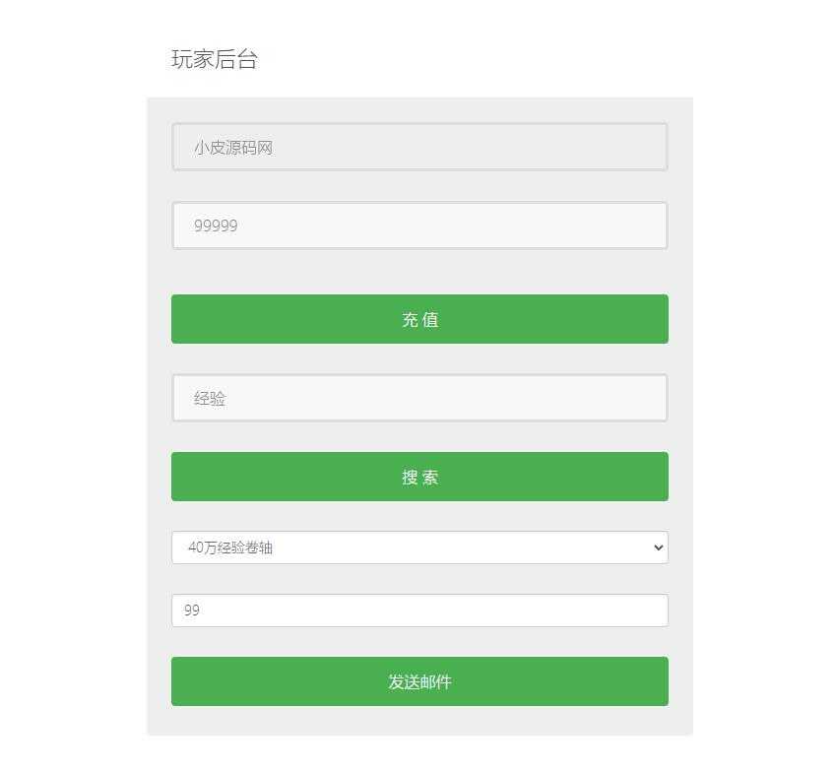Click the dropdown chevron arrow icon
836x773 pixels.
coord(658,548)
